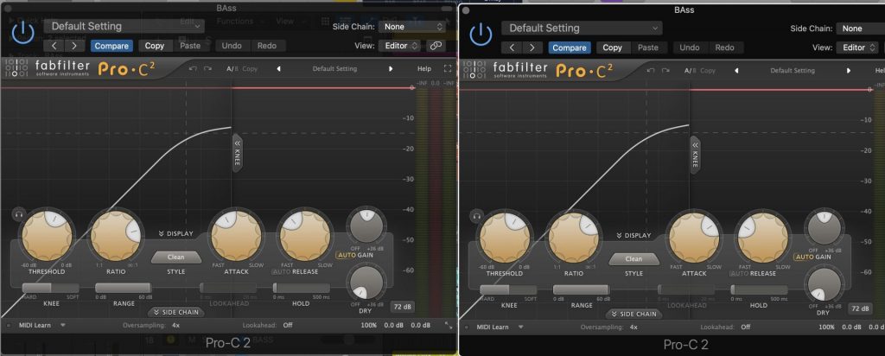Viewport: 885px width, 356px height.
Task: Go to previous setting in left window header
Action: 54,46
